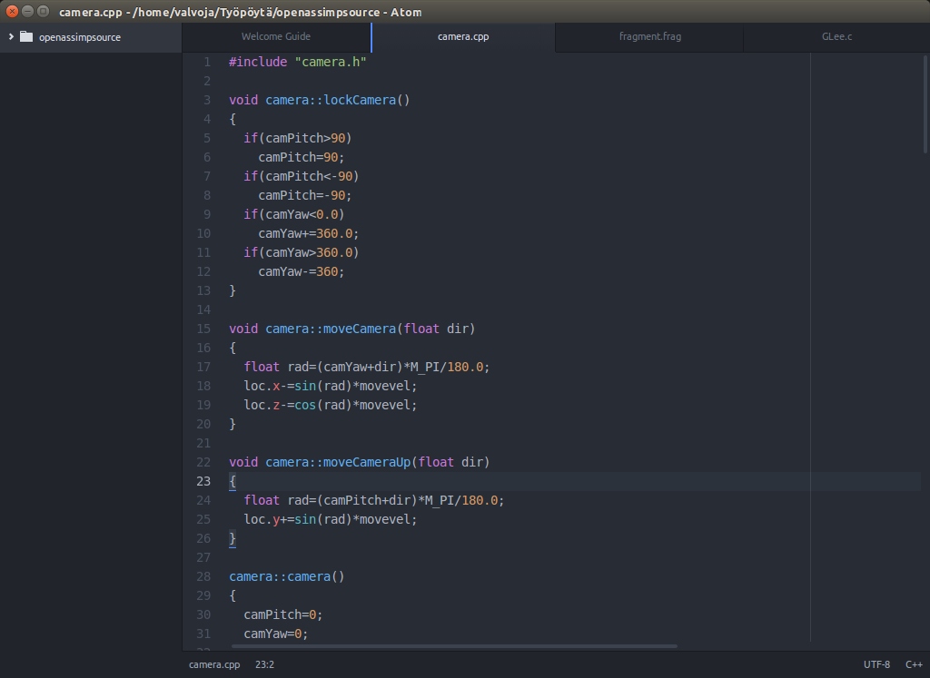Image resolution: width=930 pixels, height=678 pixels.
Task: Close the Atom window with red button
Action: tap(12, 12)
